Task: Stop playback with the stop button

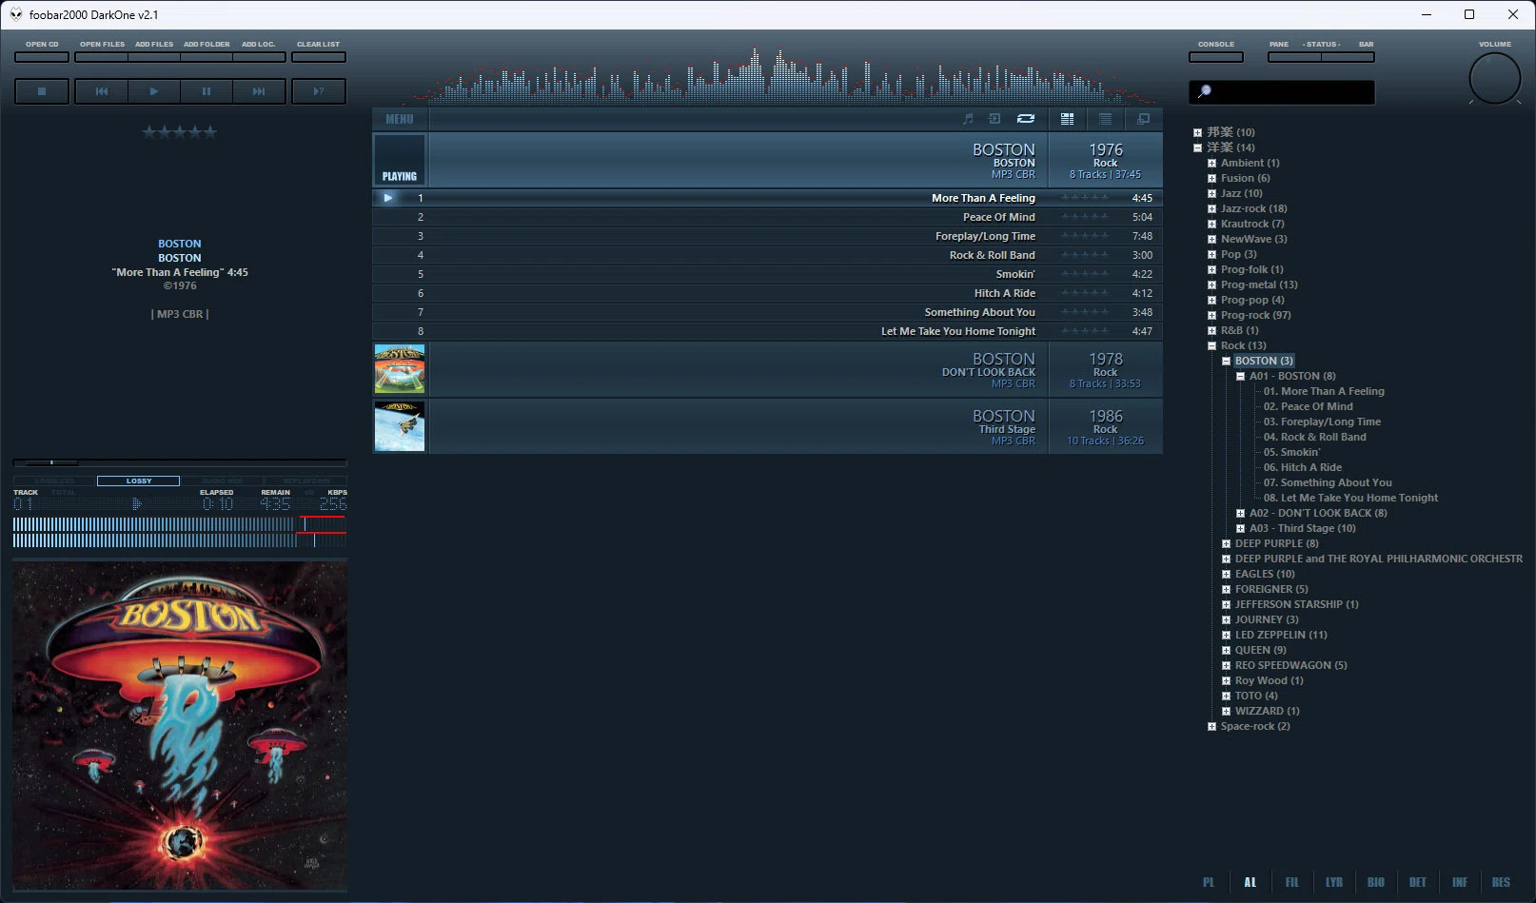Action: [42, 91]
